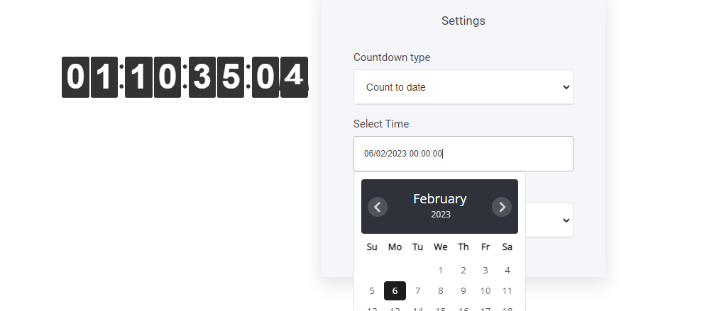Click the Select Time input field
Image resolution: width=719 pixels, height=311 pixels.
pyautogui.click(x=463, y=154)
